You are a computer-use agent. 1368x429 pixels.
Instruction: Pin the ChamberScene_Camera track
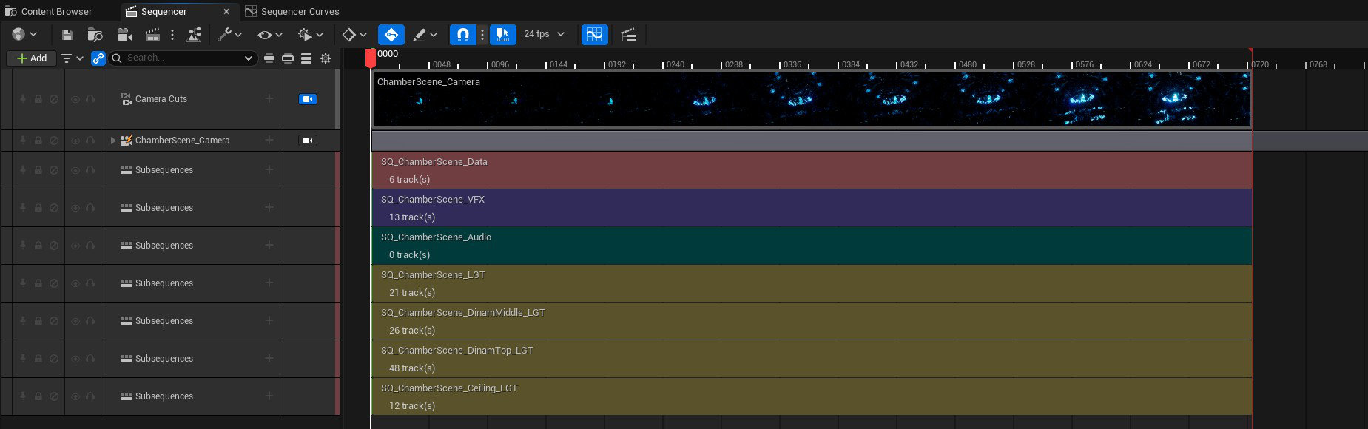[x=23, y=141]
